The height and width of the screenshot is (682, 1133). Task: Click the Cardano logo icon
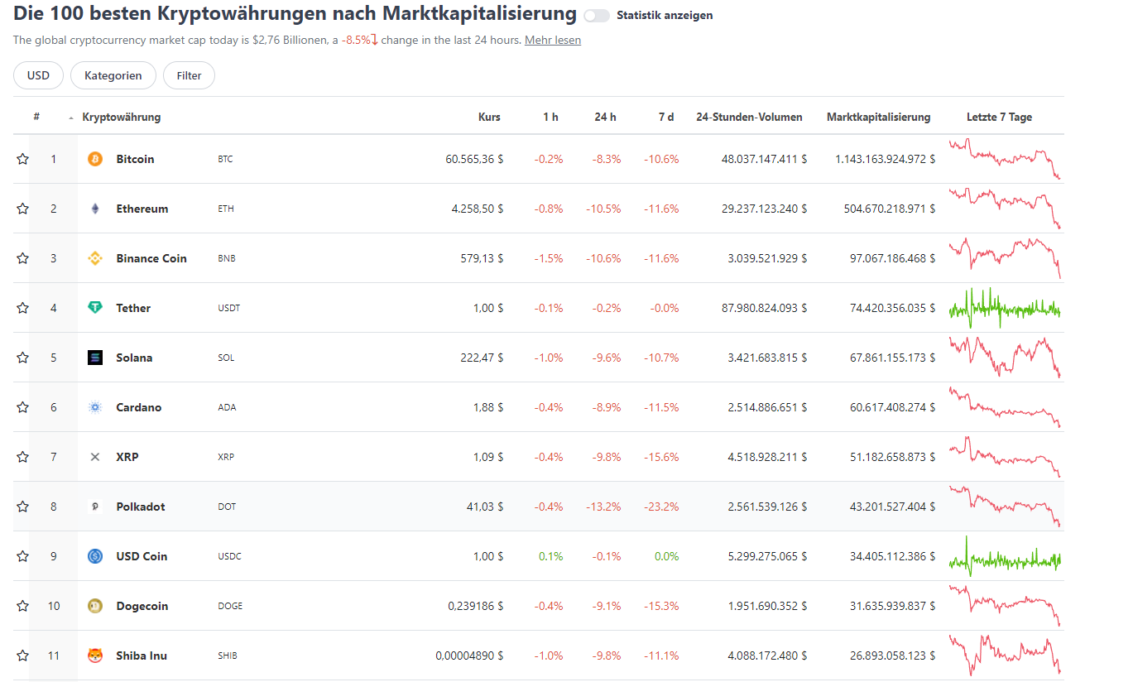[95, 407]
